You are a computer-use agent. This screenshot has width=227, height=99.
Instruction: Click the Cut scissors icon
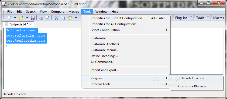click(x=56, y=18)
